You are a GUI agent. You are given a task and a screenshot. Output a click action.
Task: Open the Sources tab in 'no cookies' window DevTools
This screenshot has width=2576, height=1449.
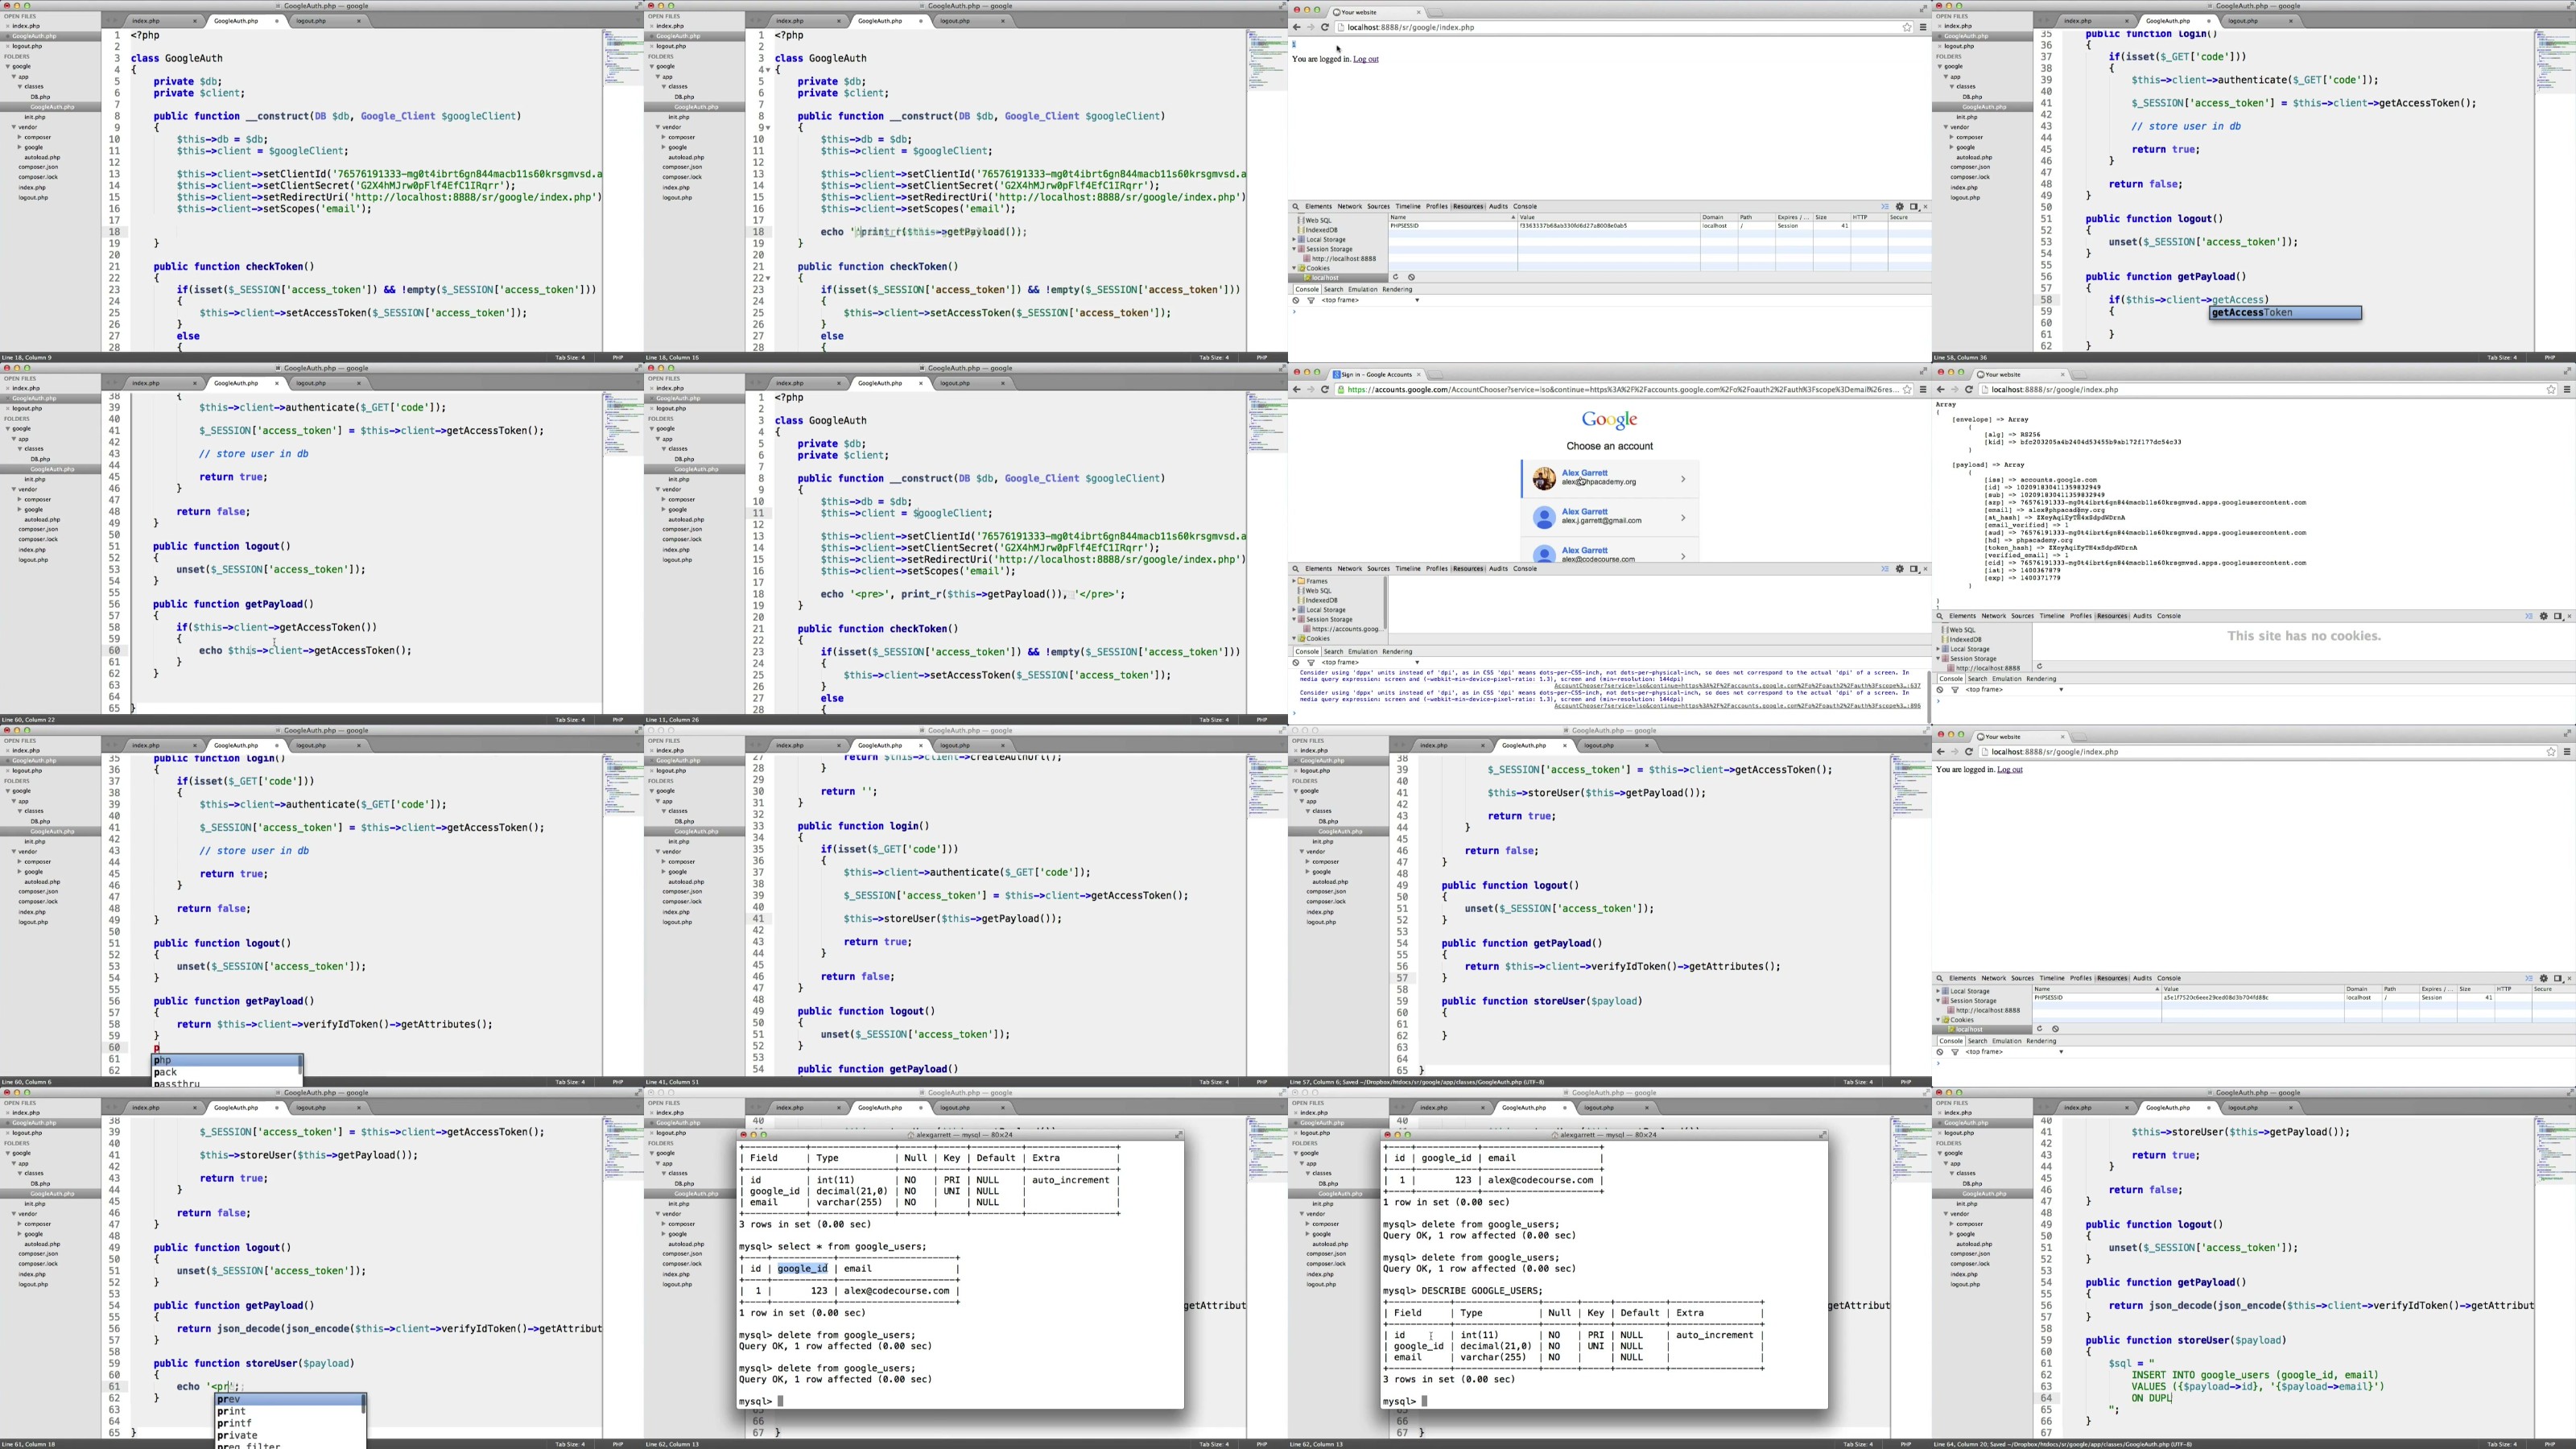(x=2022, y=616)
